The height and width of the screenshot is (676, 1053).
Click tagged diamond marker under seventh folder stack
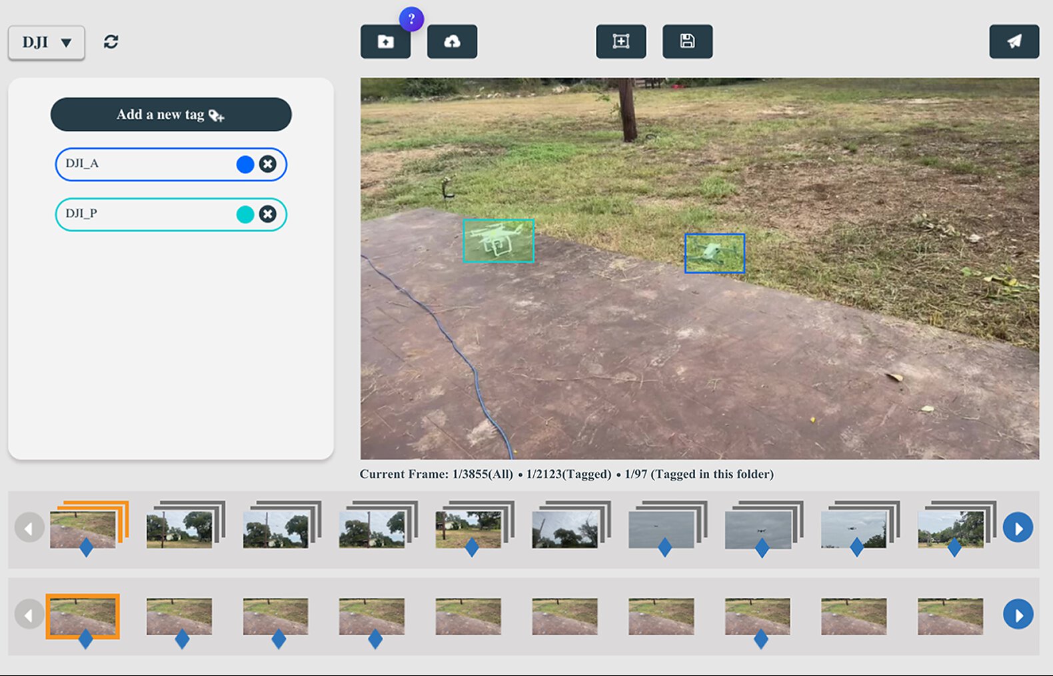click(664, 548)
